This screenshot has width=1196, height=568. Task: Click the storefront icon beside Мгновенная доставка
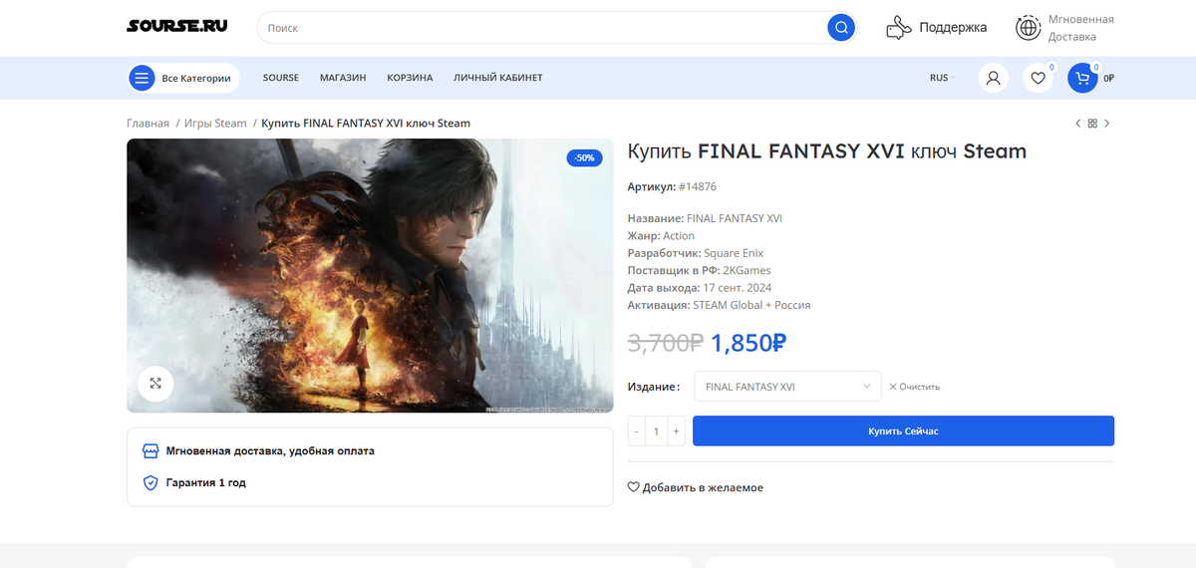[150, 451]
